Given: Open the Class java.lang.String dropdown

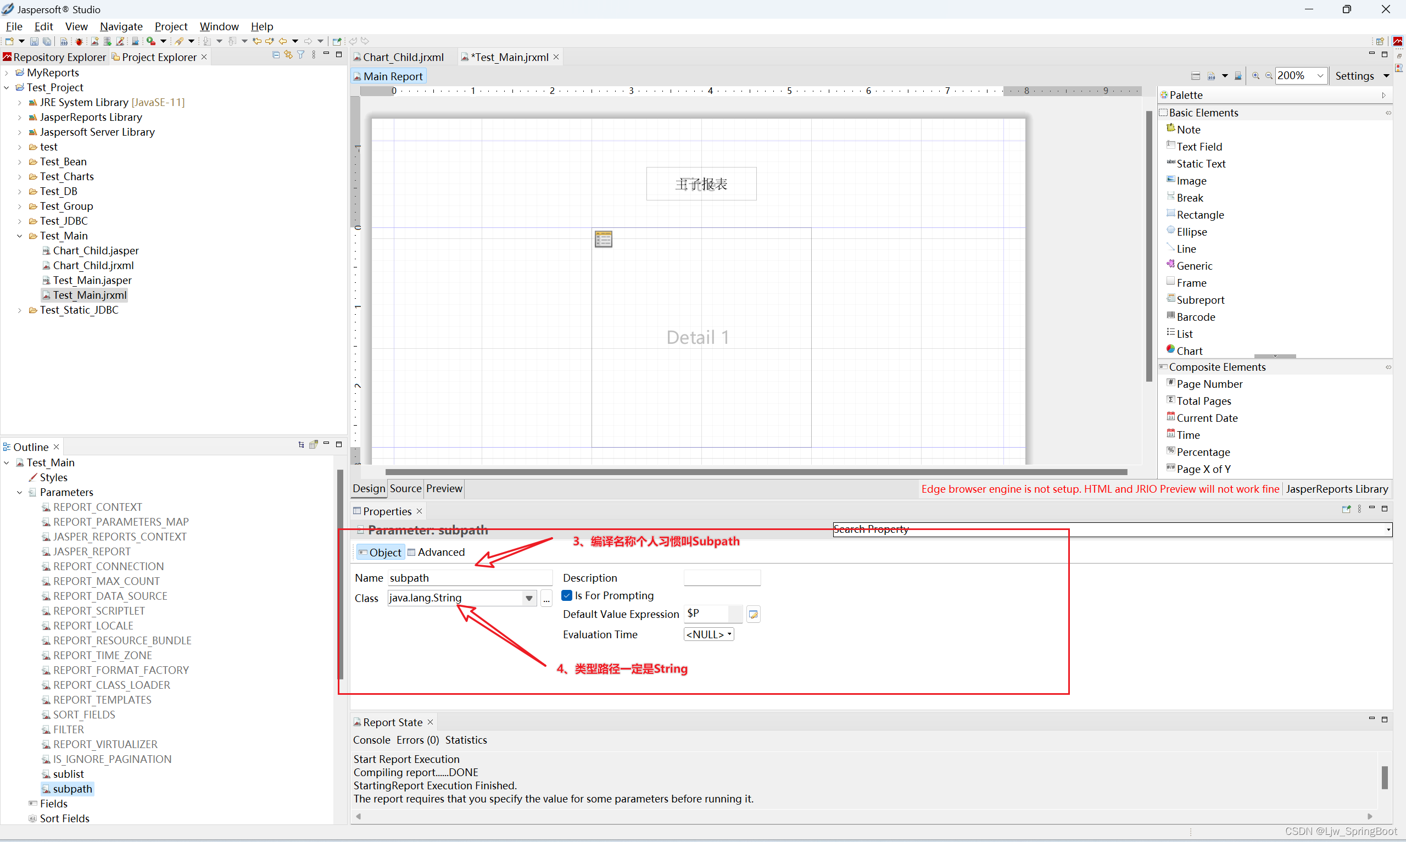Looking at the screenshot, I should 528,598.
